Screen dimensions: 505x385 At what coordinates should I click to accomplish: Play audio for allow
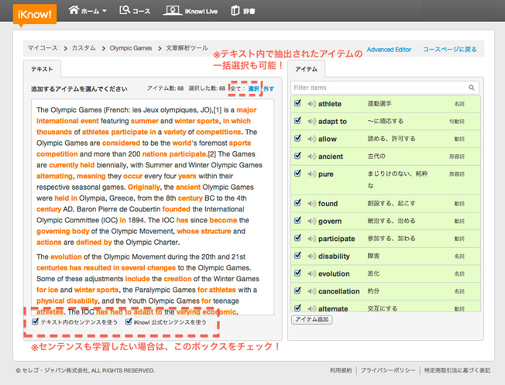point(311,139)
